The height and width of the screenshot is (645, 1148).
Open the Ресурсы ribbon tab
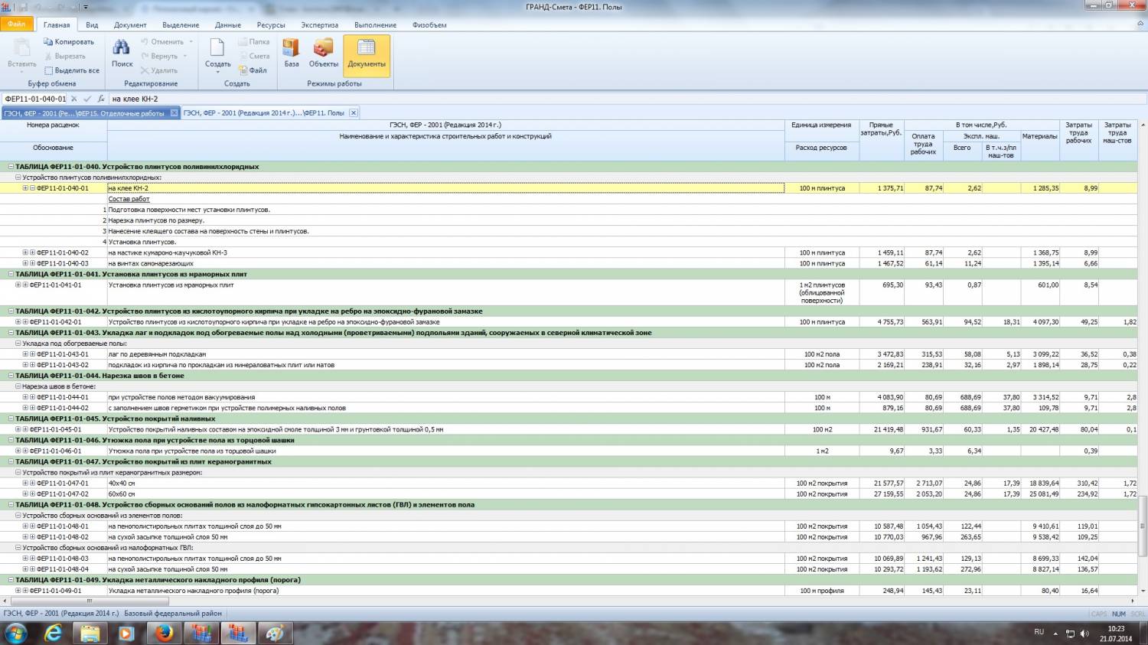point(270,25)
